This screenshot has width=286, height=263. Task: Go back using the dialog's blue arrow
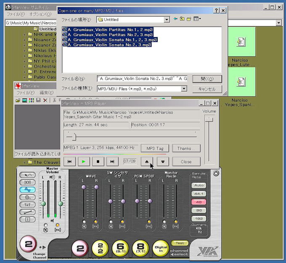(175, 19)
